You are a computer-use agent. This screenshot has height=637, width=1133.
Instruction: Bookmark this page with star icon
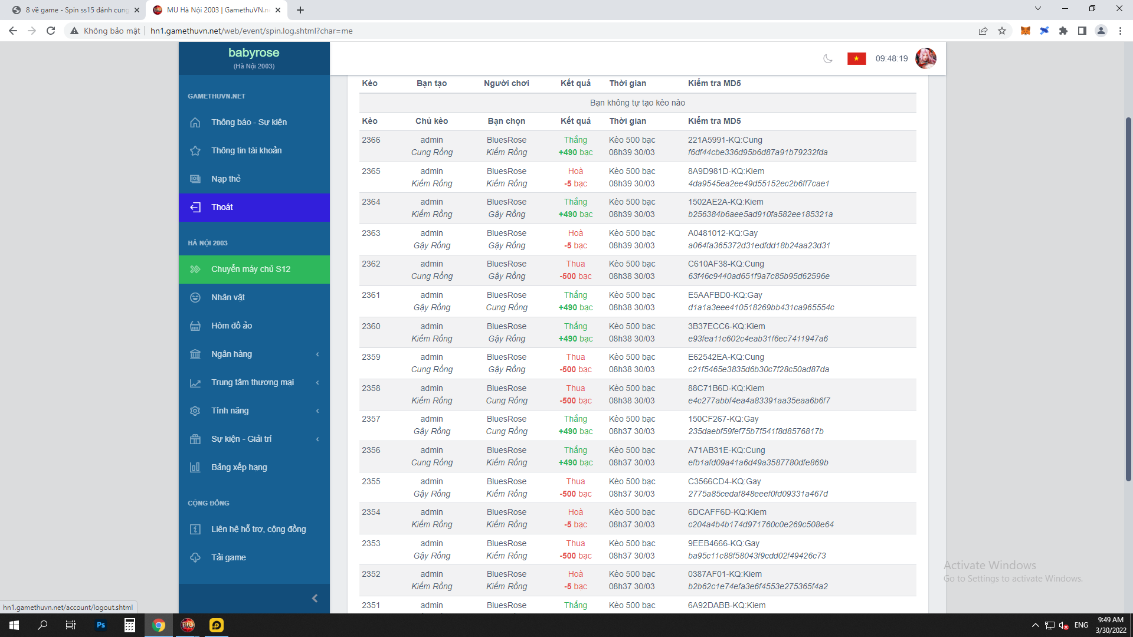(x=1002, y=31)
